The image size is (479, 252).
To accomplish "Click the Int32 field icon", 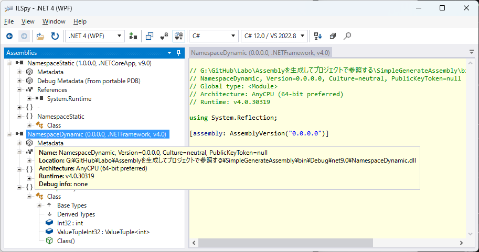I will tap(49, 223).
